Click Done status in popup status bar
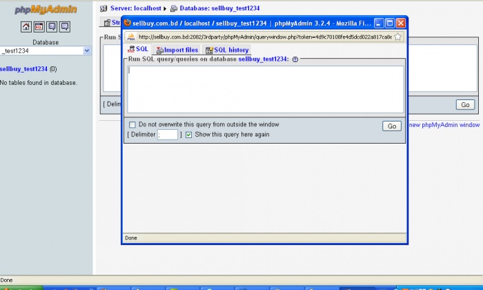 coord(131,238)
